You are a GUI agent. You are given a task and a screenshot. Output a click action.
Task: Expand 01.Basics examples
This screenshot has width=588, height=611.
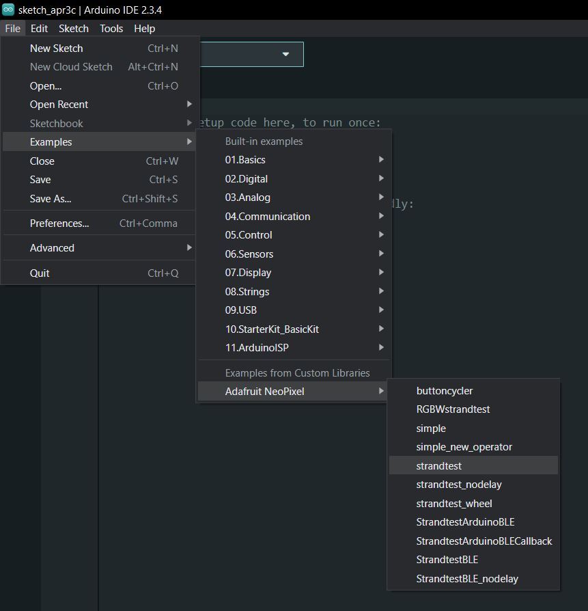294,160
